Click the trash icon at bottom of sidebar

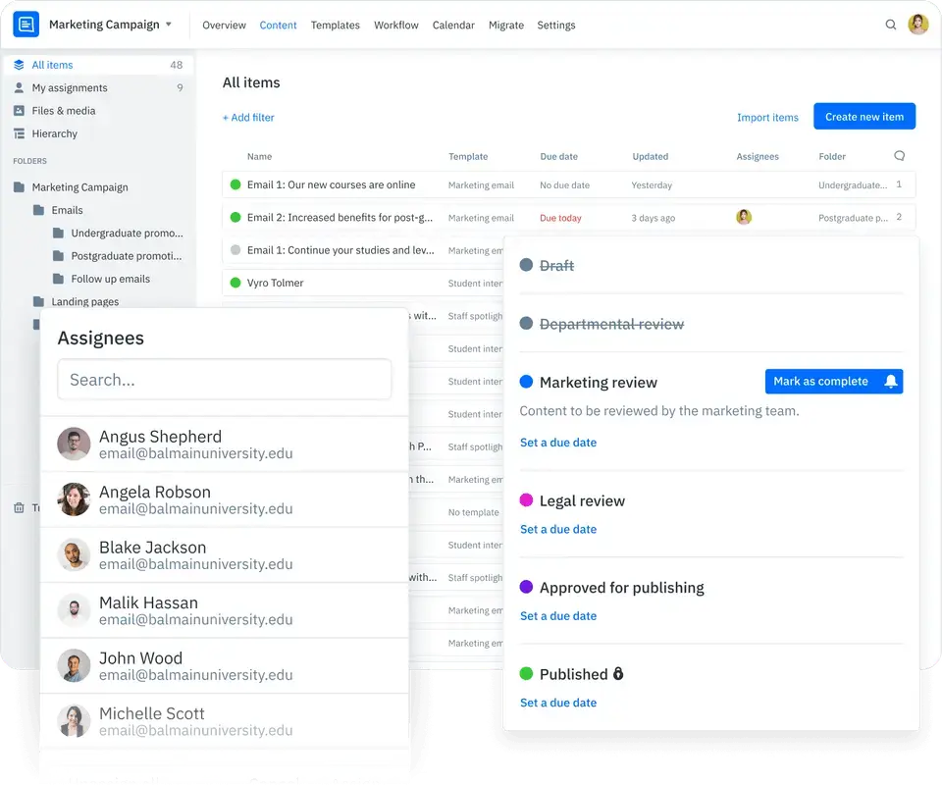(20, 507)
